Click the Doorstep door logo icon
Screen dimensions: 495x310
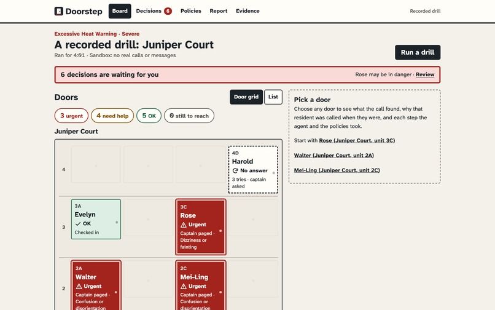click(x=58, y=11)
